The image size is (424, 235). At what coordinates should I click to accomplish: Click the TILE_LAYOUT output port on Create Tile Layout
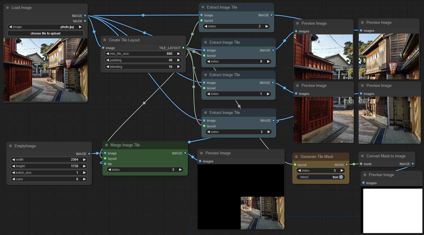coord(183,48)
